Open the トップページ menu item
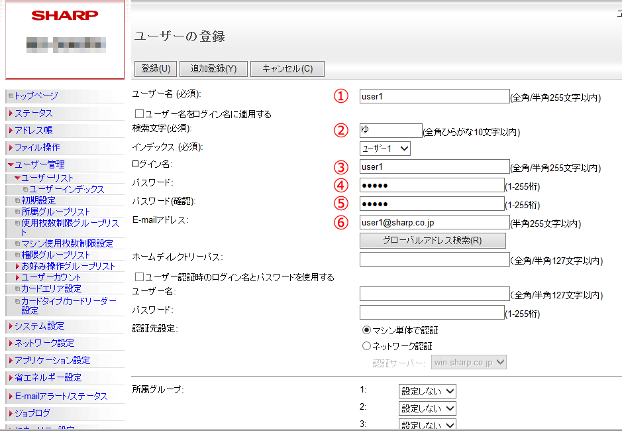 36,95
